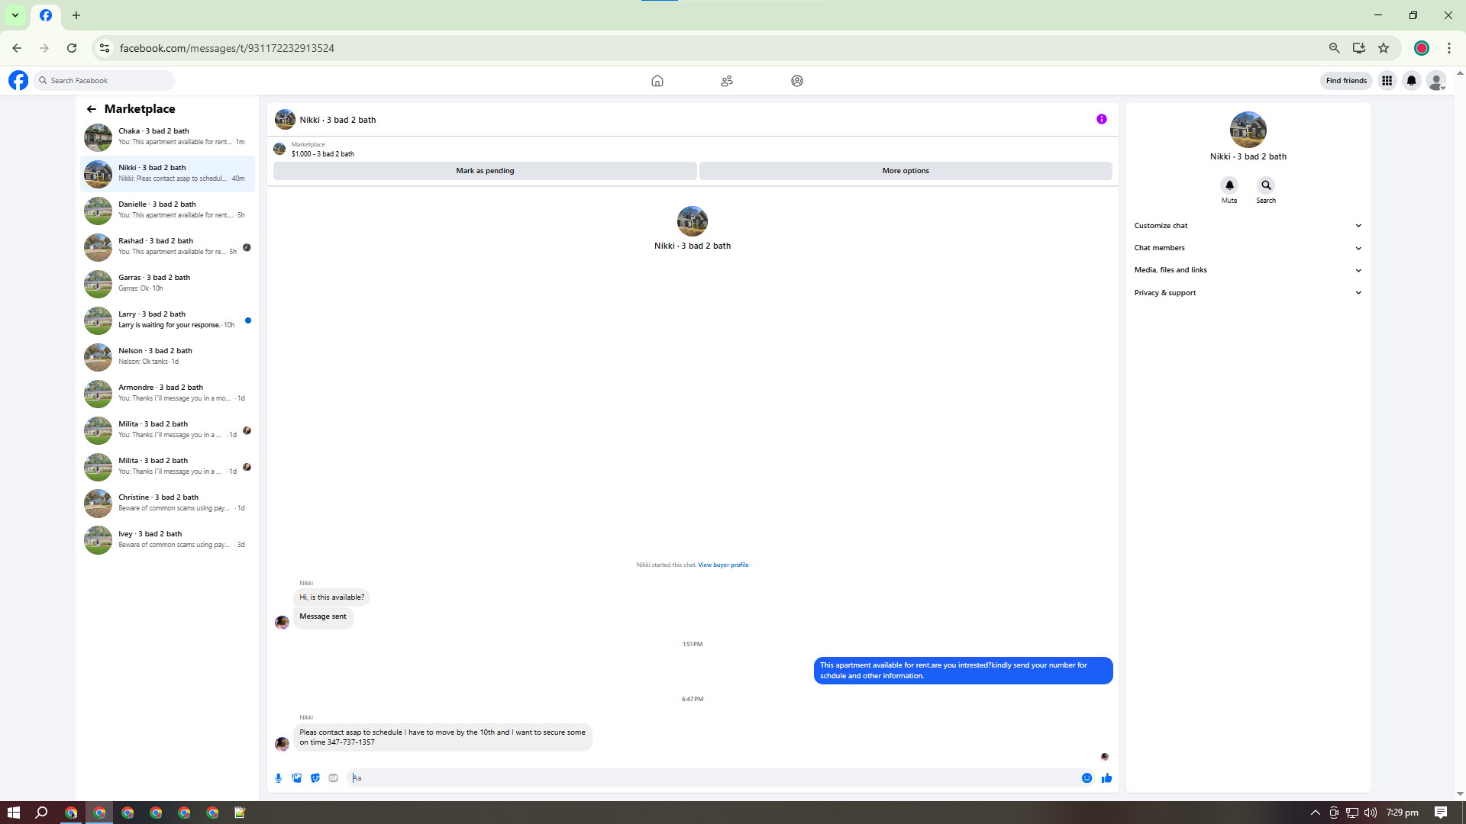
Task: Open the GIF picker icon
Action: click(334, 778)
